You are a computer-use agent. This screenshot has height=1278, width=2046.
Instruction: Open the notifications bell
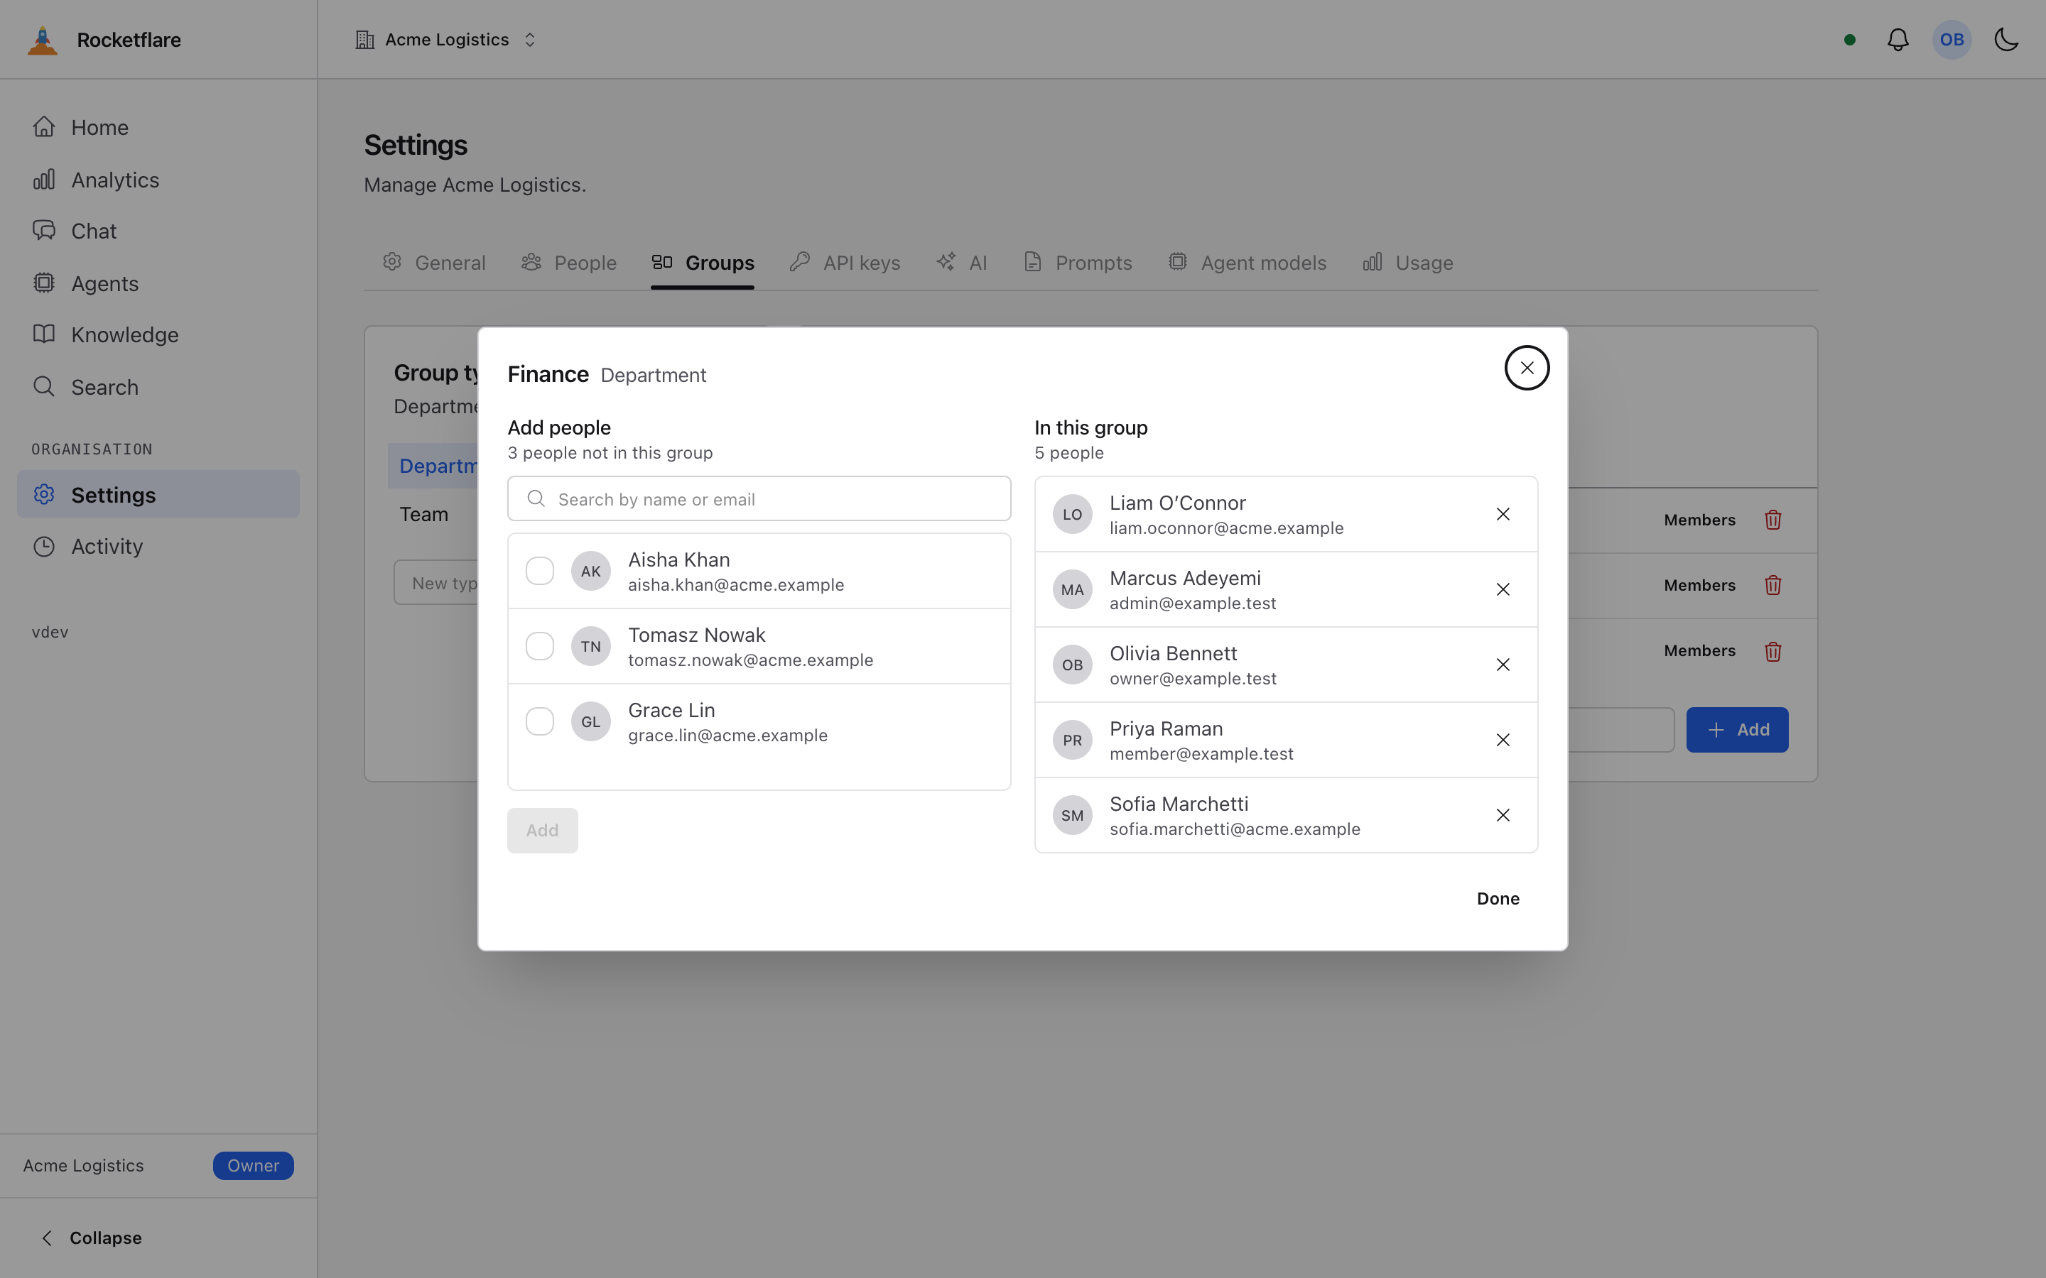(1898, 40)
